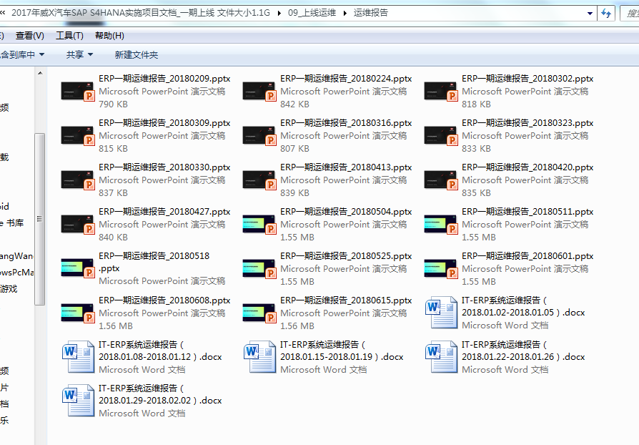
Task: Click the refresh button beside address bar
Action: click(x=606, y=13)
